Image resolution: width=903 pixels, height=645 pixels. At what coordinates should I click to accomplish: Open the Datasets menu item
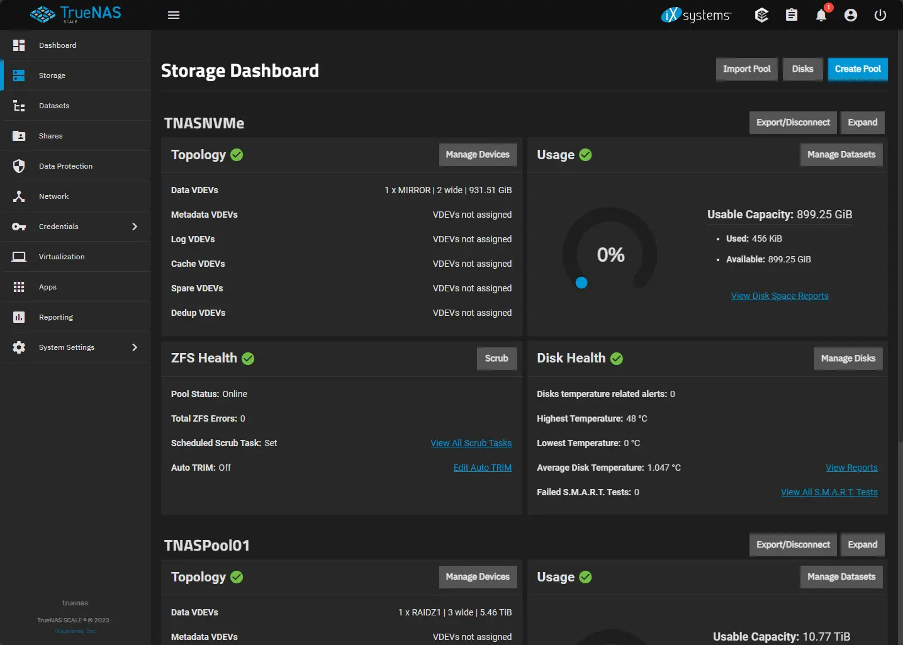tap(76, 106)
